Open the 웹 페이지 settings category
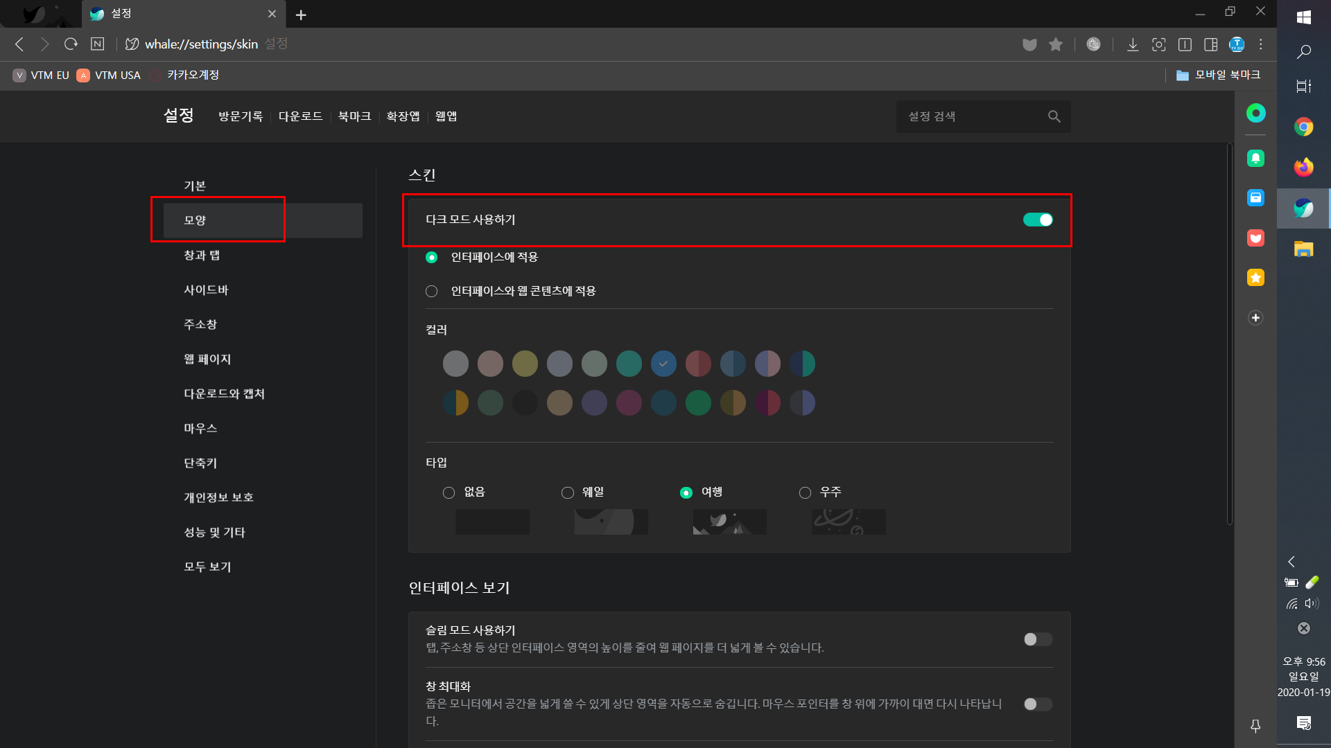The image size is (1331, 748). point(207,359)
